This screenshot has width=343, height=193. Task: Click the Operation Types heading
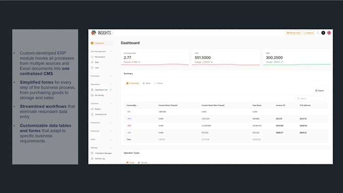(132, 153)
